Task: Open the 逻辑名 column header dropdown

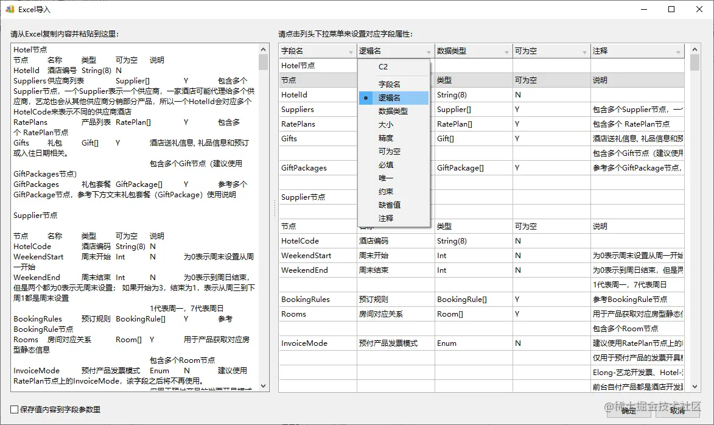Action: [429, 52]
